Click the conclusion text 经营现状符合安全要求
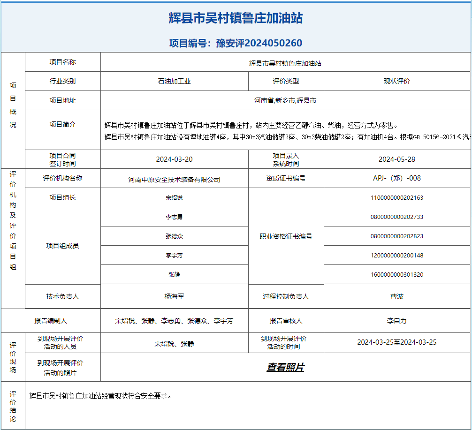The image size is (472, 430). (x=136, y=396)
